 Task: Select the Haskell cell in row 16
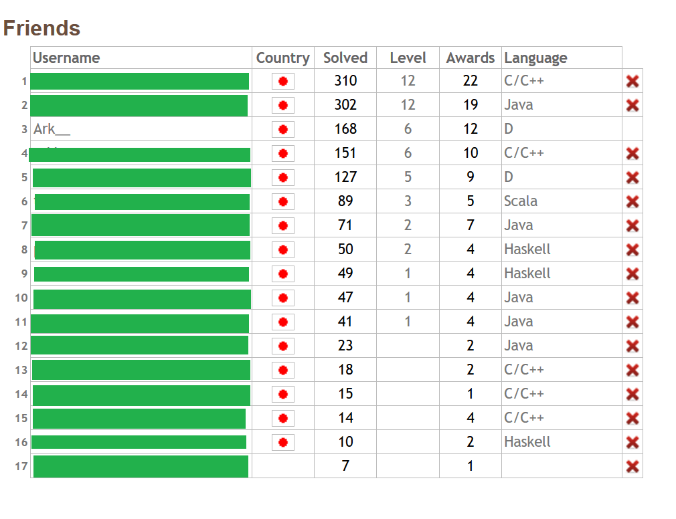pyautogui.click(x=527, y=442)
